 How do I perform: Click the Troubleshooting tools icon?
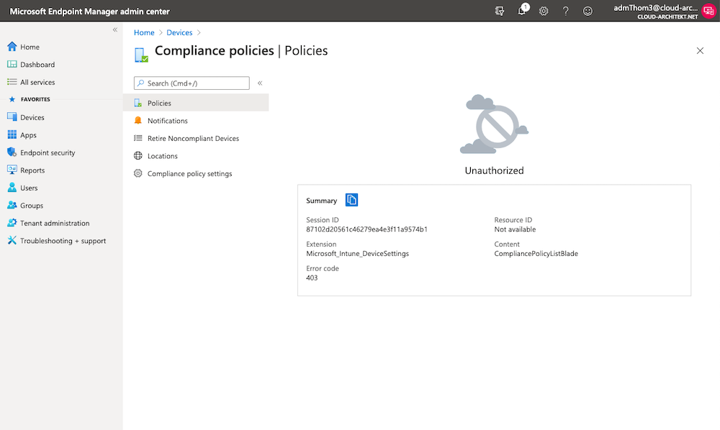coord(12,240)
